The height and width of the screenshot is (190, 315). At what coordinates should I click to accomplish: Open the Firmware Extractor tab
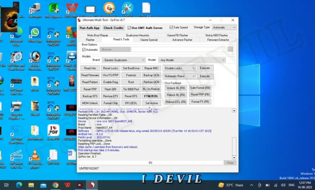(x=218, y=40)
